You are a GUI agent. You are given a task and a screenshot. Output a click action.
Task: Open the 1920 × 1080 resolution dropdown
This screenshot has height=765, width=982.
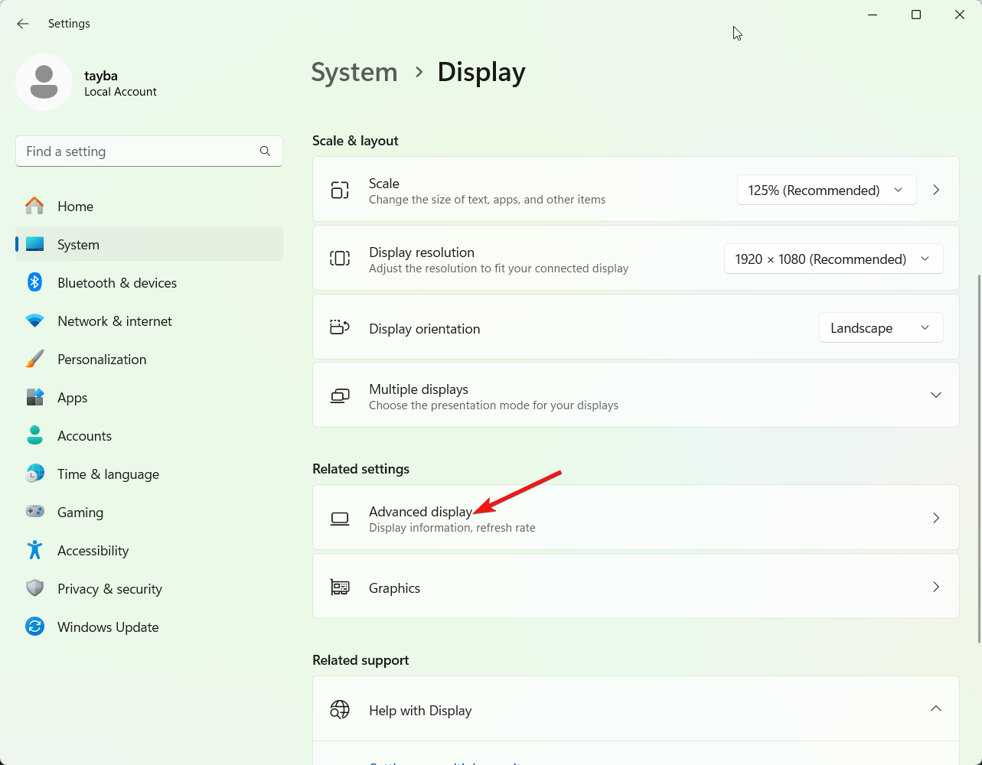pos(834,259)
